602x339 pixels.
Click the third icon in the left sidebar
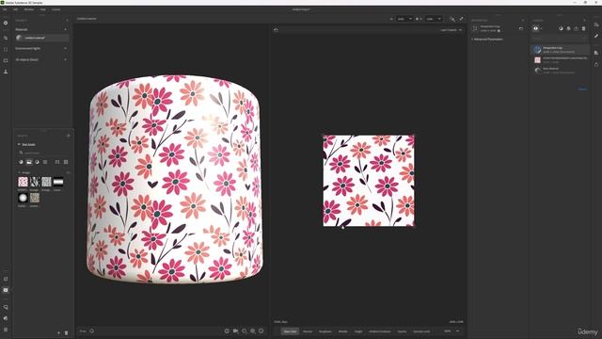(6, 49)
